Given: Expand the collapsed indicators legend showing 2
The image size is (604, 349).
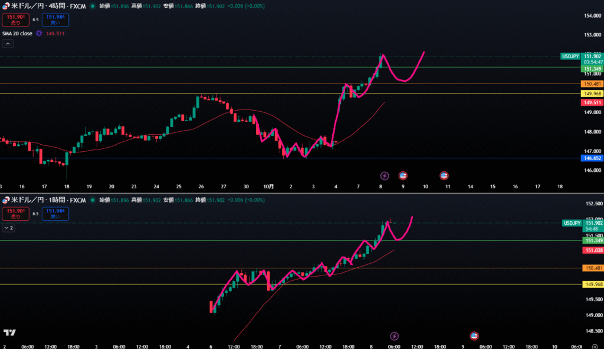Looking at the screenshot, I should [8, 227].
